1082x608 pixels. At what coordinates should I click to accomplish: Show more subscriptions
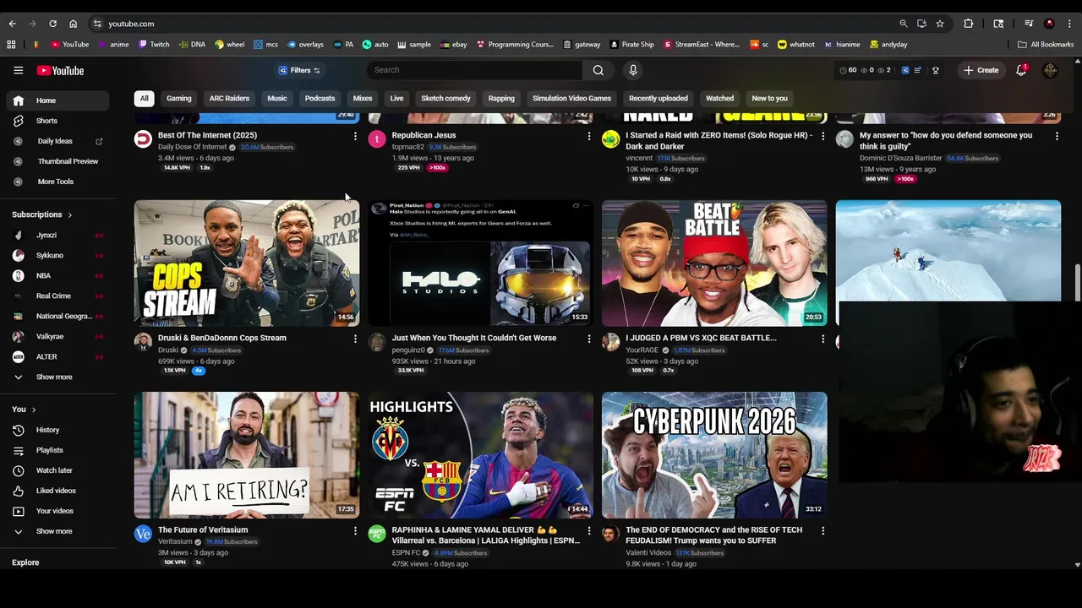pyautogui.click(x=54, y=377)
